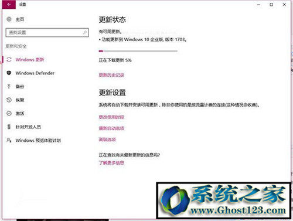Click the Windows 预览体验计划 person icon
The height and width of the screenshot is (221, 293).
click(x=9, y=140)
